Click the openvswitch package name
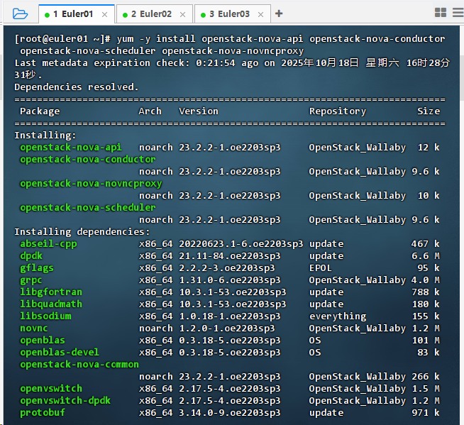 tap(51, 389)
